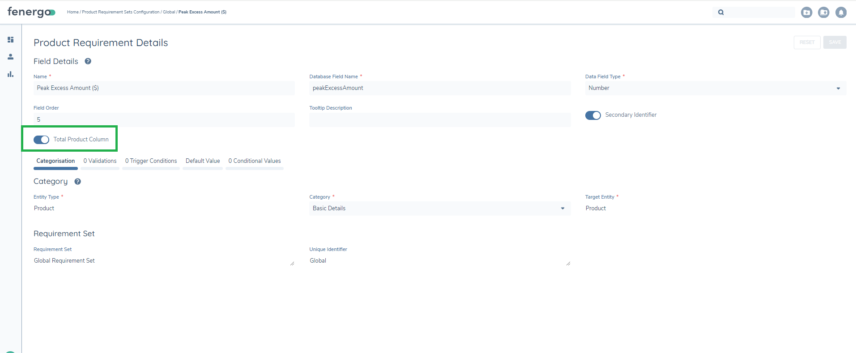The image size is (856, 353).
Task: Open the bar chart reports icon
Action: 11,74
